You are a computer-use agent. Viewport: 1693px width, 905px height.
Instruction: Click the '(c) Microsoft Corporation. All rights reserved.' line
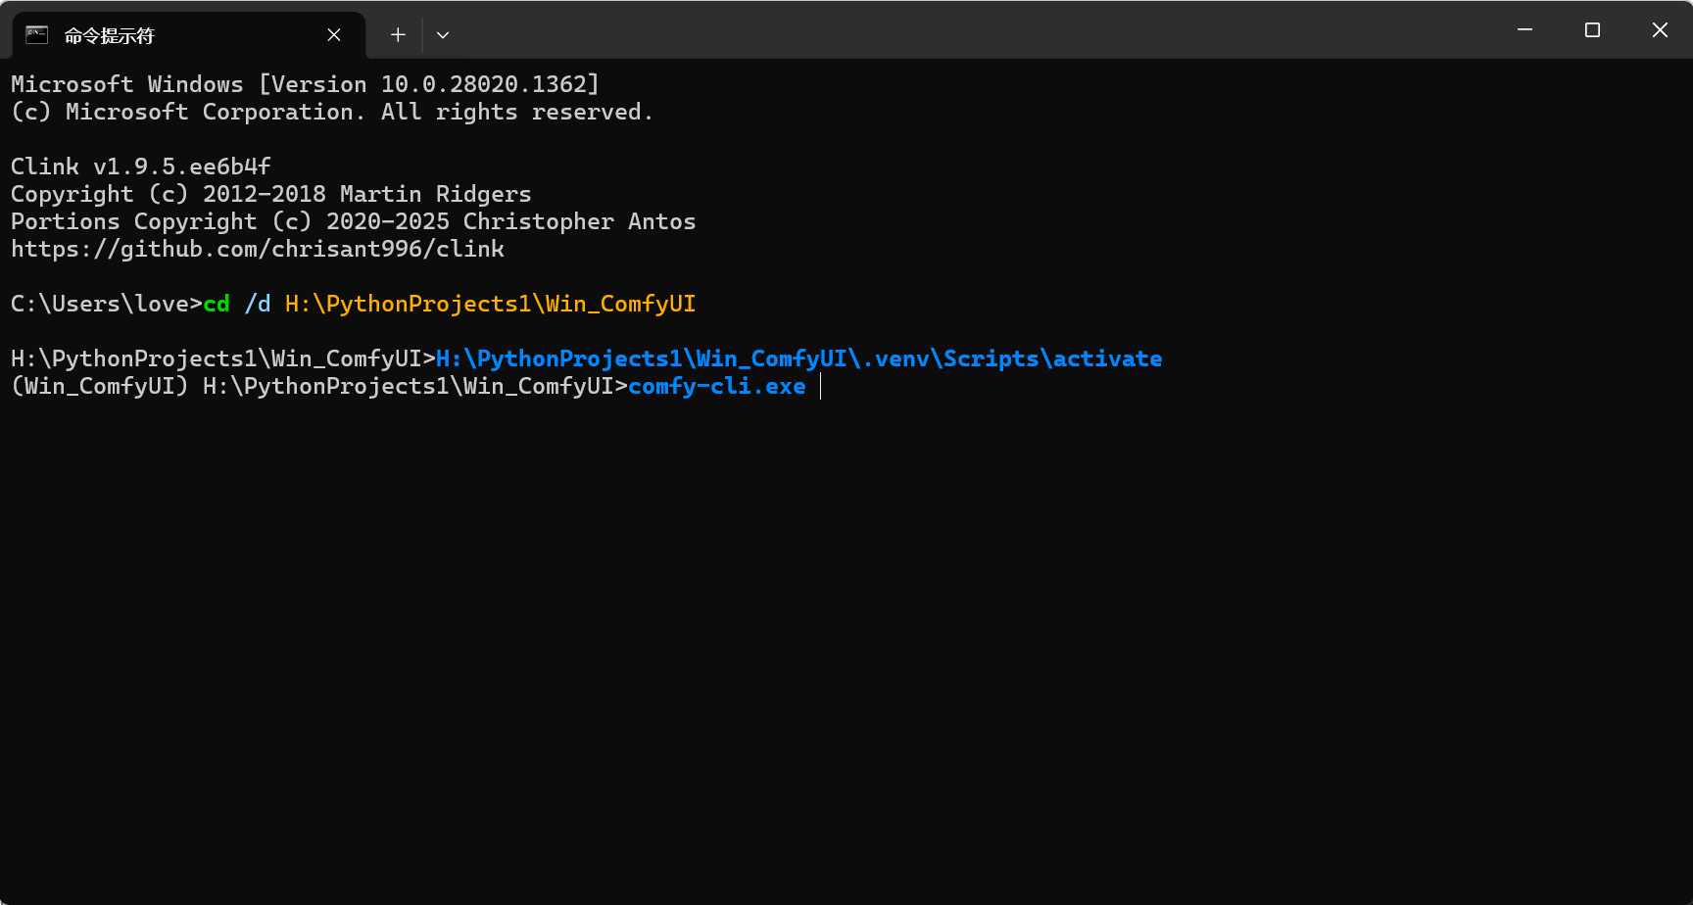pyautogui.click(x=332, y=112)
